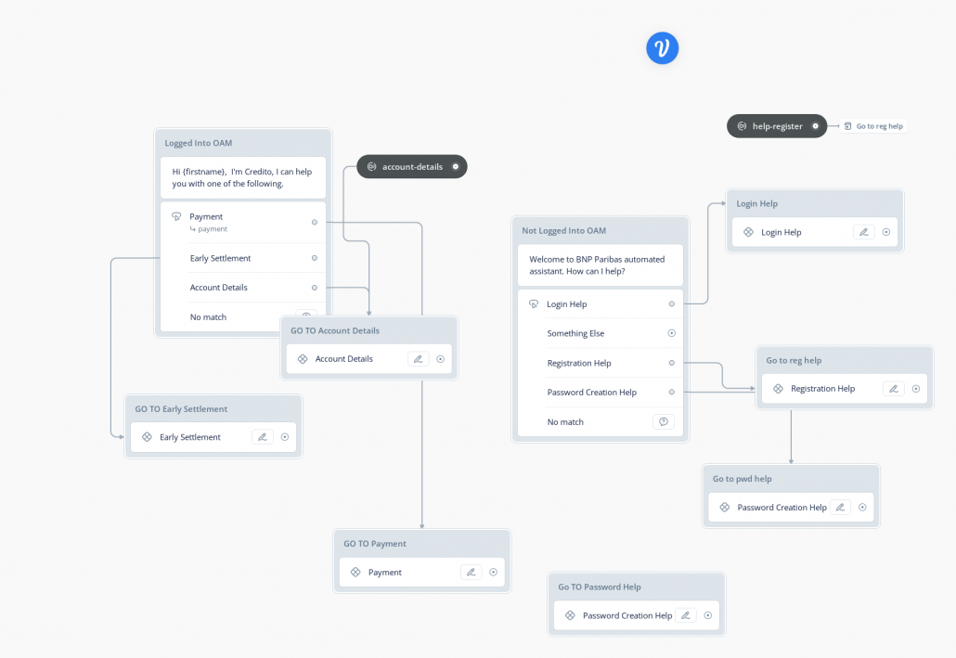Edit the Early Settlement flow step

pyautogui.click(x=263, y=437)
